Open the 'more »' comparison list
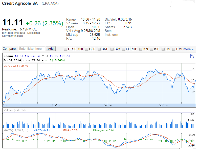 tap(188, 49)
